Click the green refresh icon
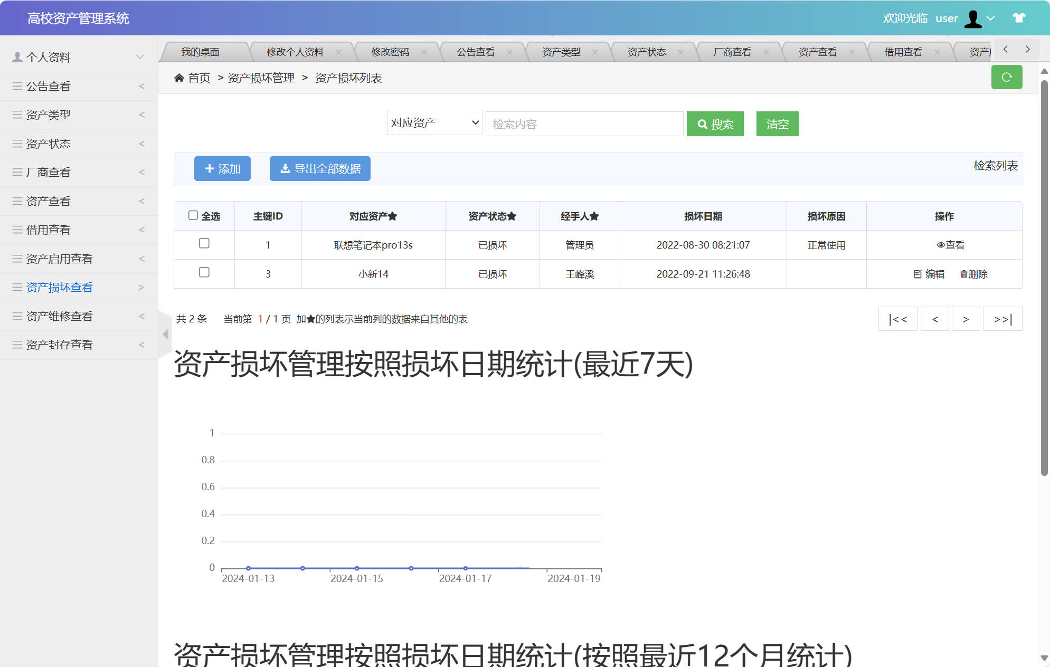Image resolution: width=1050 pixels, height=667 pixels. (x=1007, y=77)
